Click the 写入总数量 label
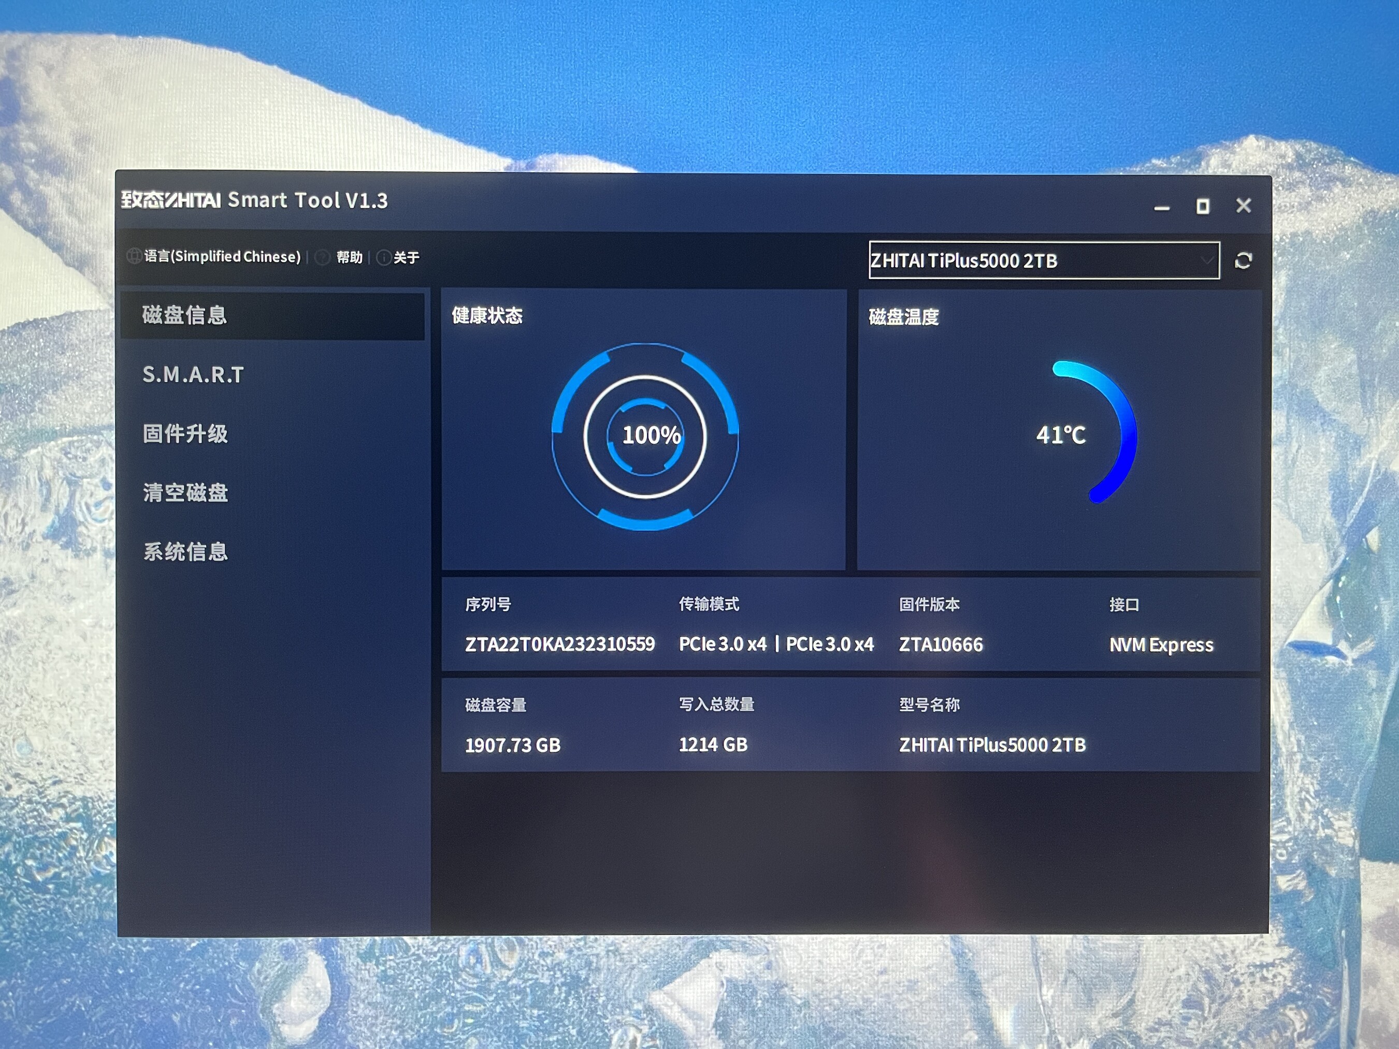 [x=716, y=704]
